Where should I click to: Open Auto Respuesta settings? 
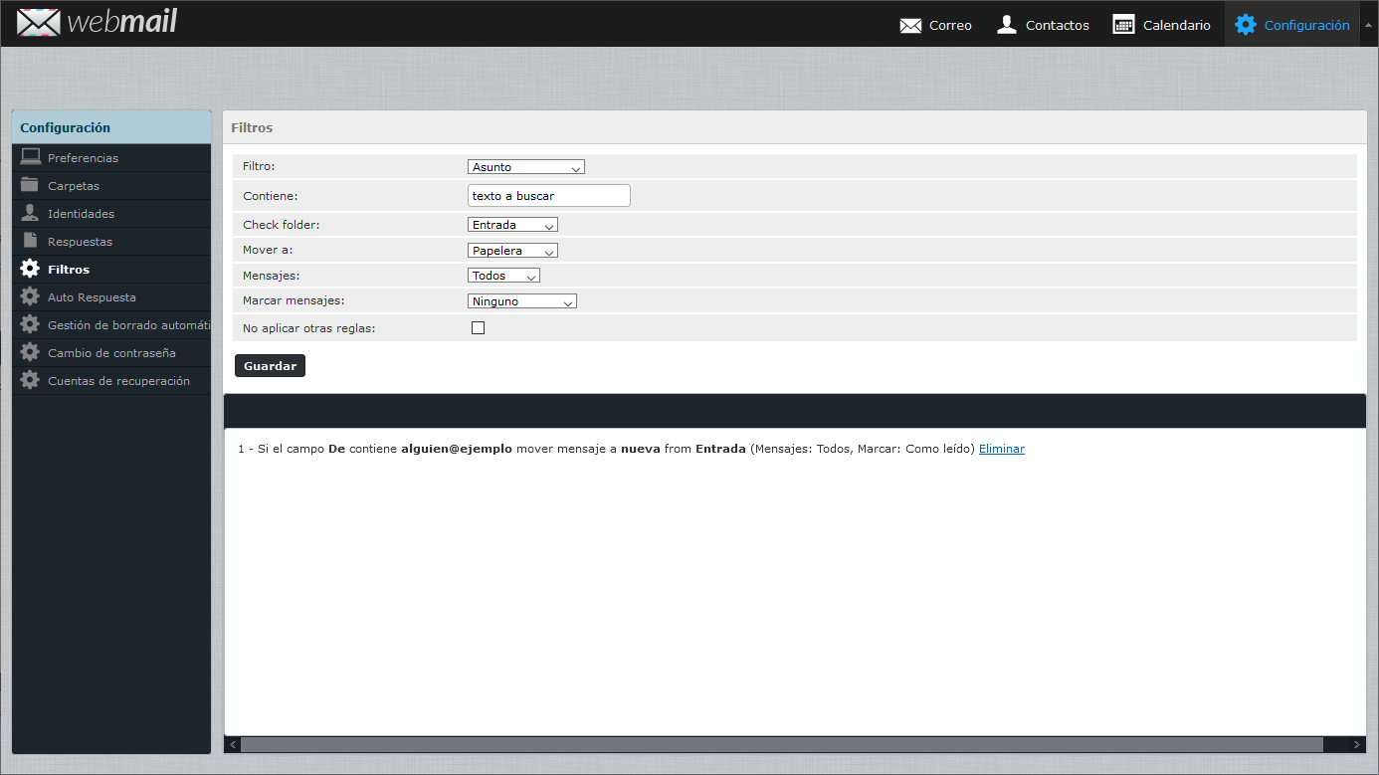click(x=111, y=297)
